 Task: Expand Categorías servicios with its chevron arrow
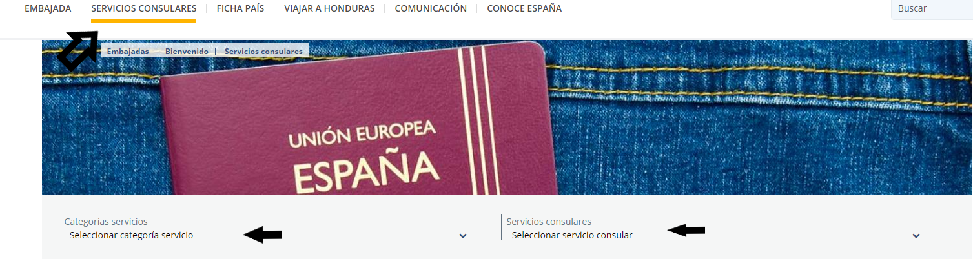462,236
